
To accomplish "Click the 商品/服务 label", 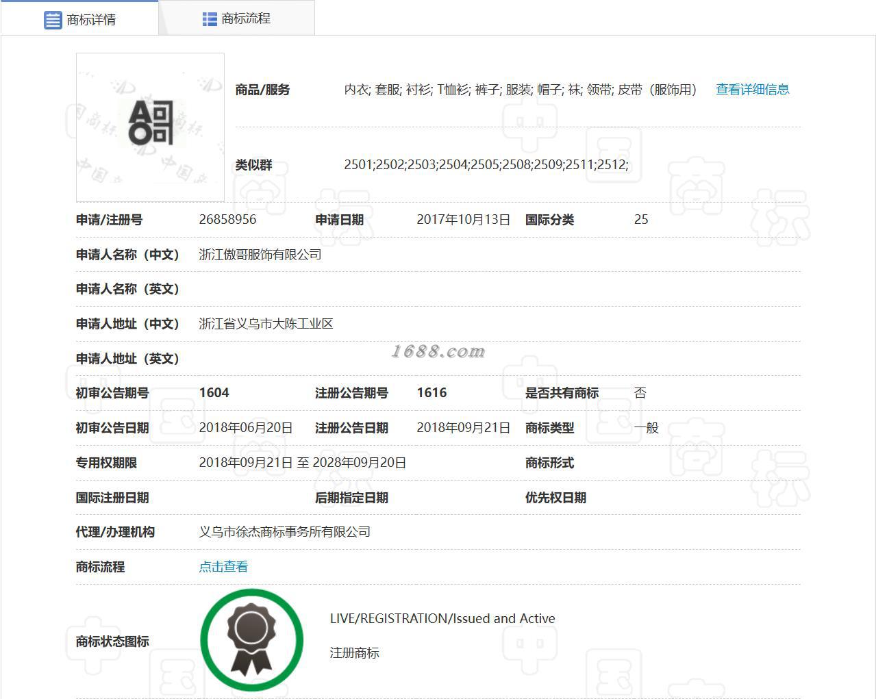I will pyautogui.click(x=262, y=90).
